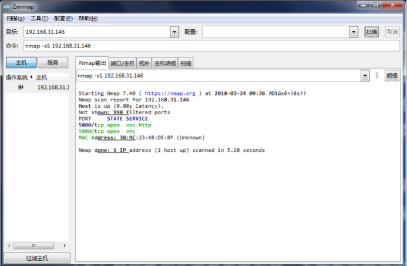The image size is (407, 266).
Task: Click the 命令 command input field
Action: pos(211,46)
